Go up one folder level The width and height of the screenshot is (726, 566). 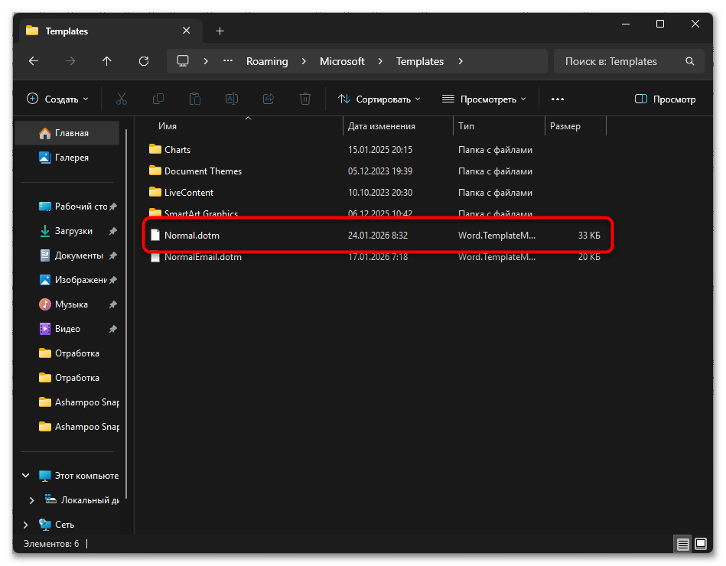point(107,61)
